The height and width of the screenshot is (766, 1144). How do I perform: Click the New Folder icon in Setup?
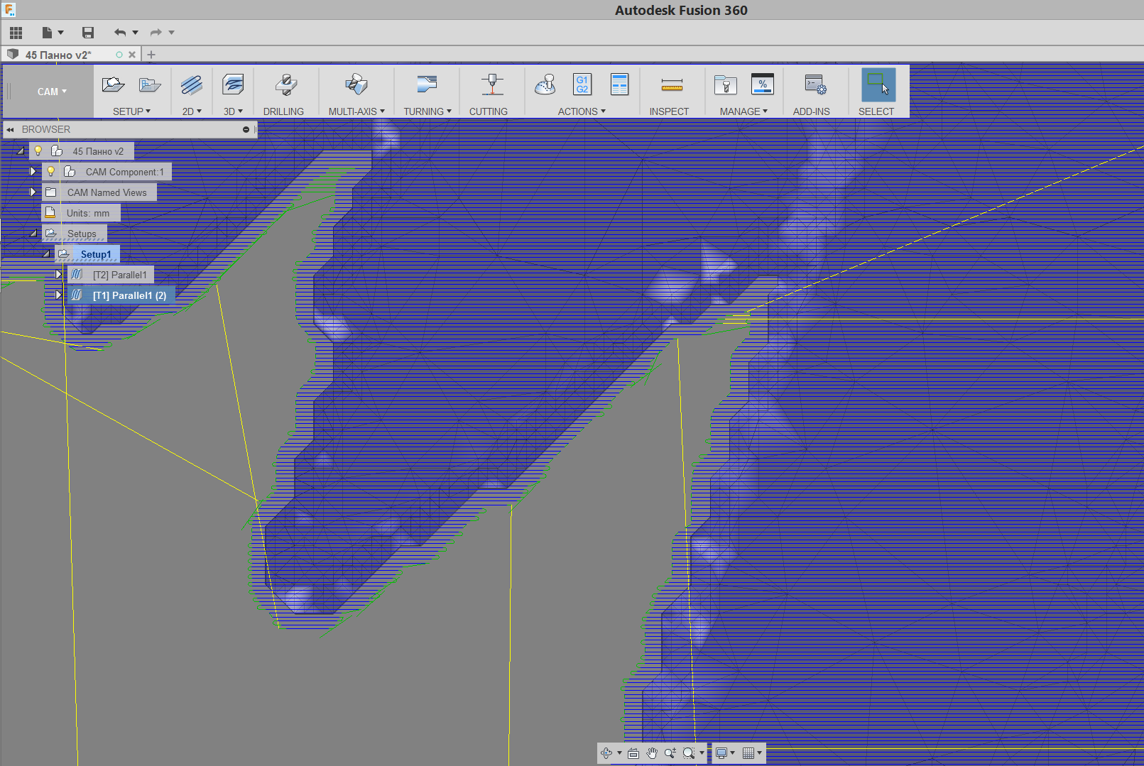[x=150, y=85]
